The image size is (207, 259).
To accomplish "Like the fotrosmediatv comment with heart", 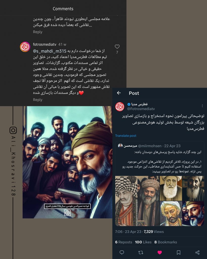I will pyautogui.click(x=117, y=47).
